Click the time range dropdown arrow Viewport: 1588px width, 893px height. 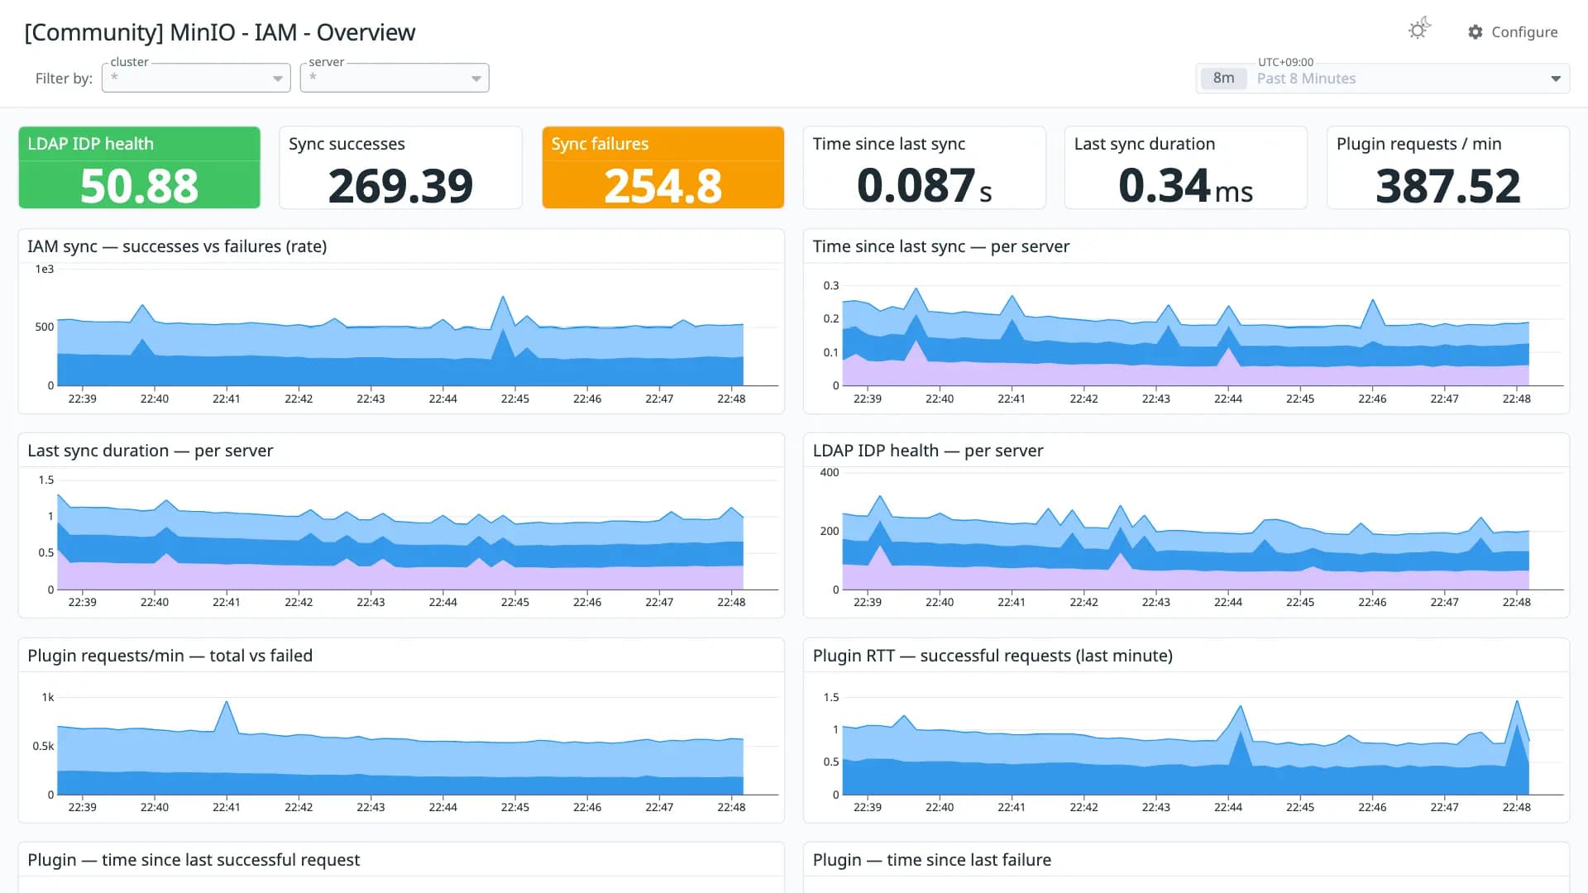(x=1555, y=79)
